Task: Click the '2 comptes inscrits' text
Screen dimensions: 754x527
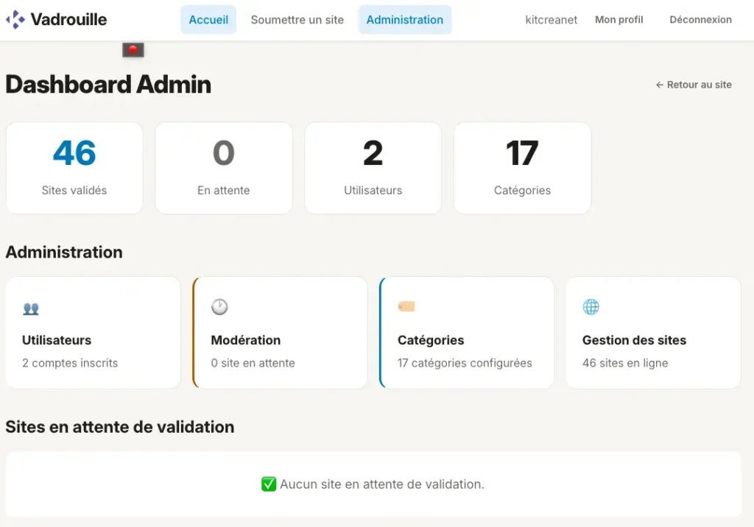Action: click(70, 363)
